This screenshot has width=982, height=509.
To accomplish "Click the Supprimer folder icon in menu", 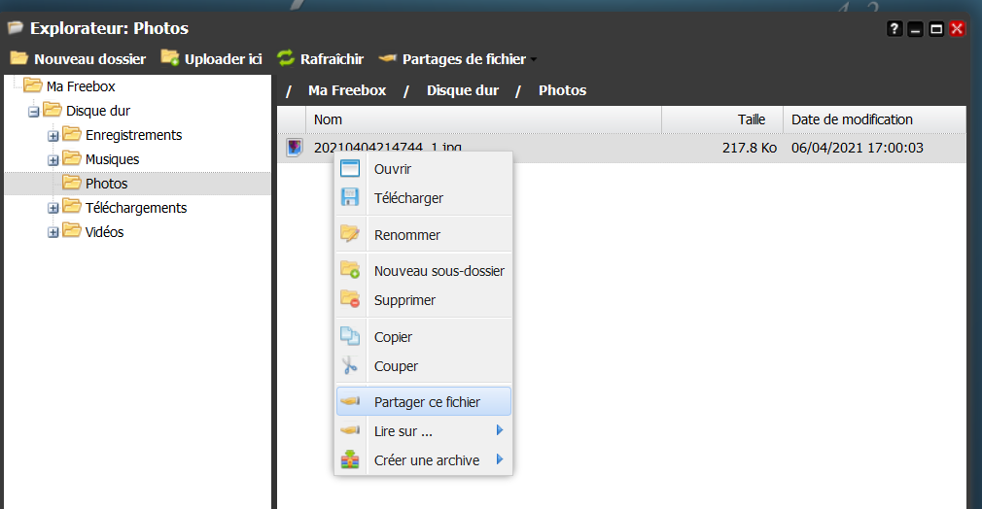I will pyautogui.click(x=350, y=300).
